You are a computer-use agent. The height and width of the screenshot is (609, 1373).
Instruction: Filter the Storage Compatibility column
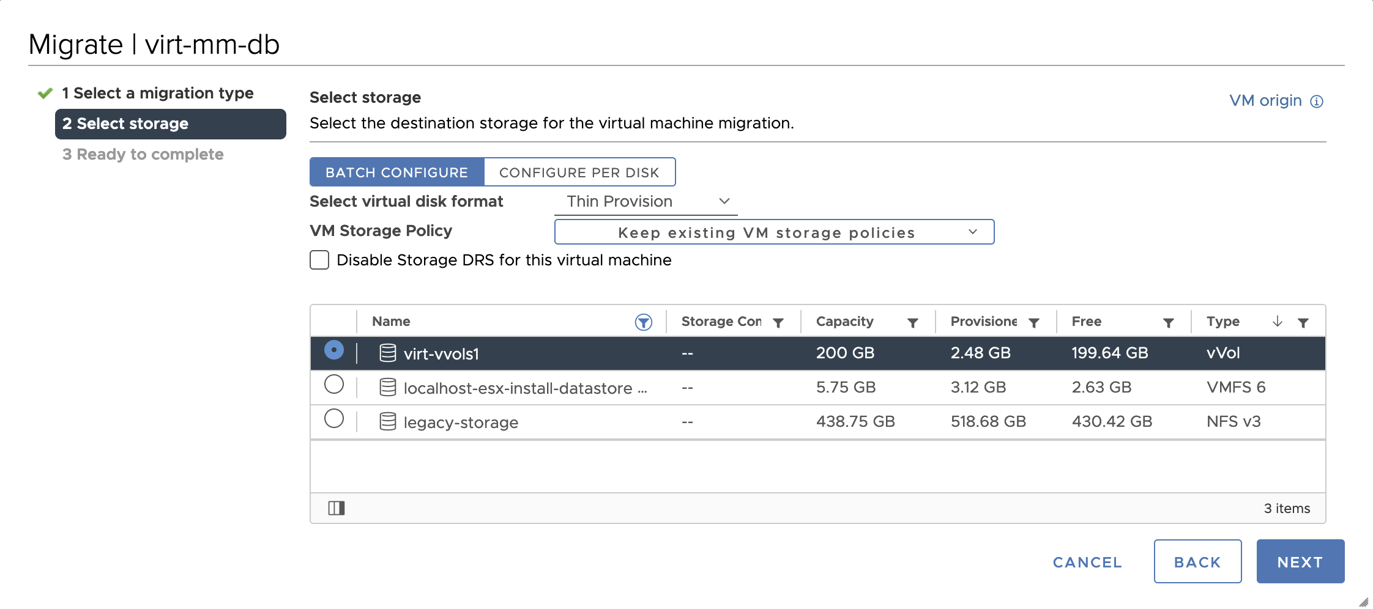(778, 323)
